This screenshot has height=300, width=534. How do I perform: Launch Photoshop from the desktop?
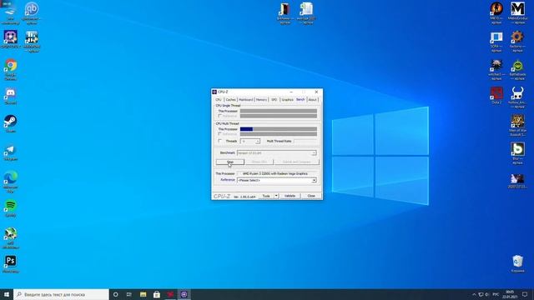click(11, 264)
